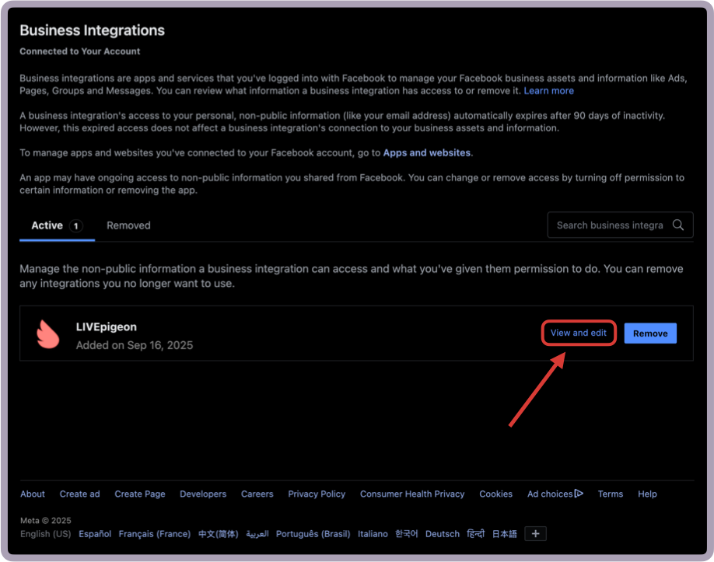Viewport: 714px width, 562px height.
Task: Open View and edit for LIVEpigeon
Action: [x=579, y=333]
